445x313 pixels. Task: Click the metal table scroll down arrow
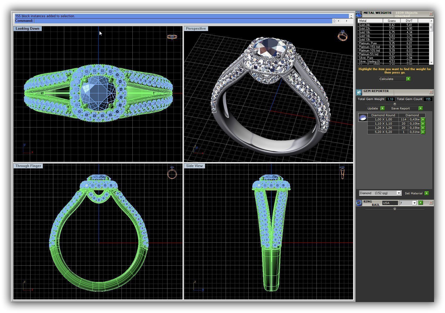click(x=431, y=63)
